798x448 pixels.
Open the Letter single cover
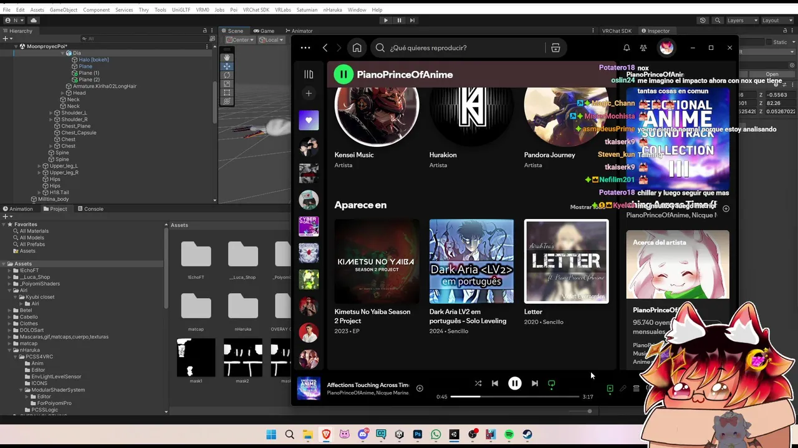566,261
